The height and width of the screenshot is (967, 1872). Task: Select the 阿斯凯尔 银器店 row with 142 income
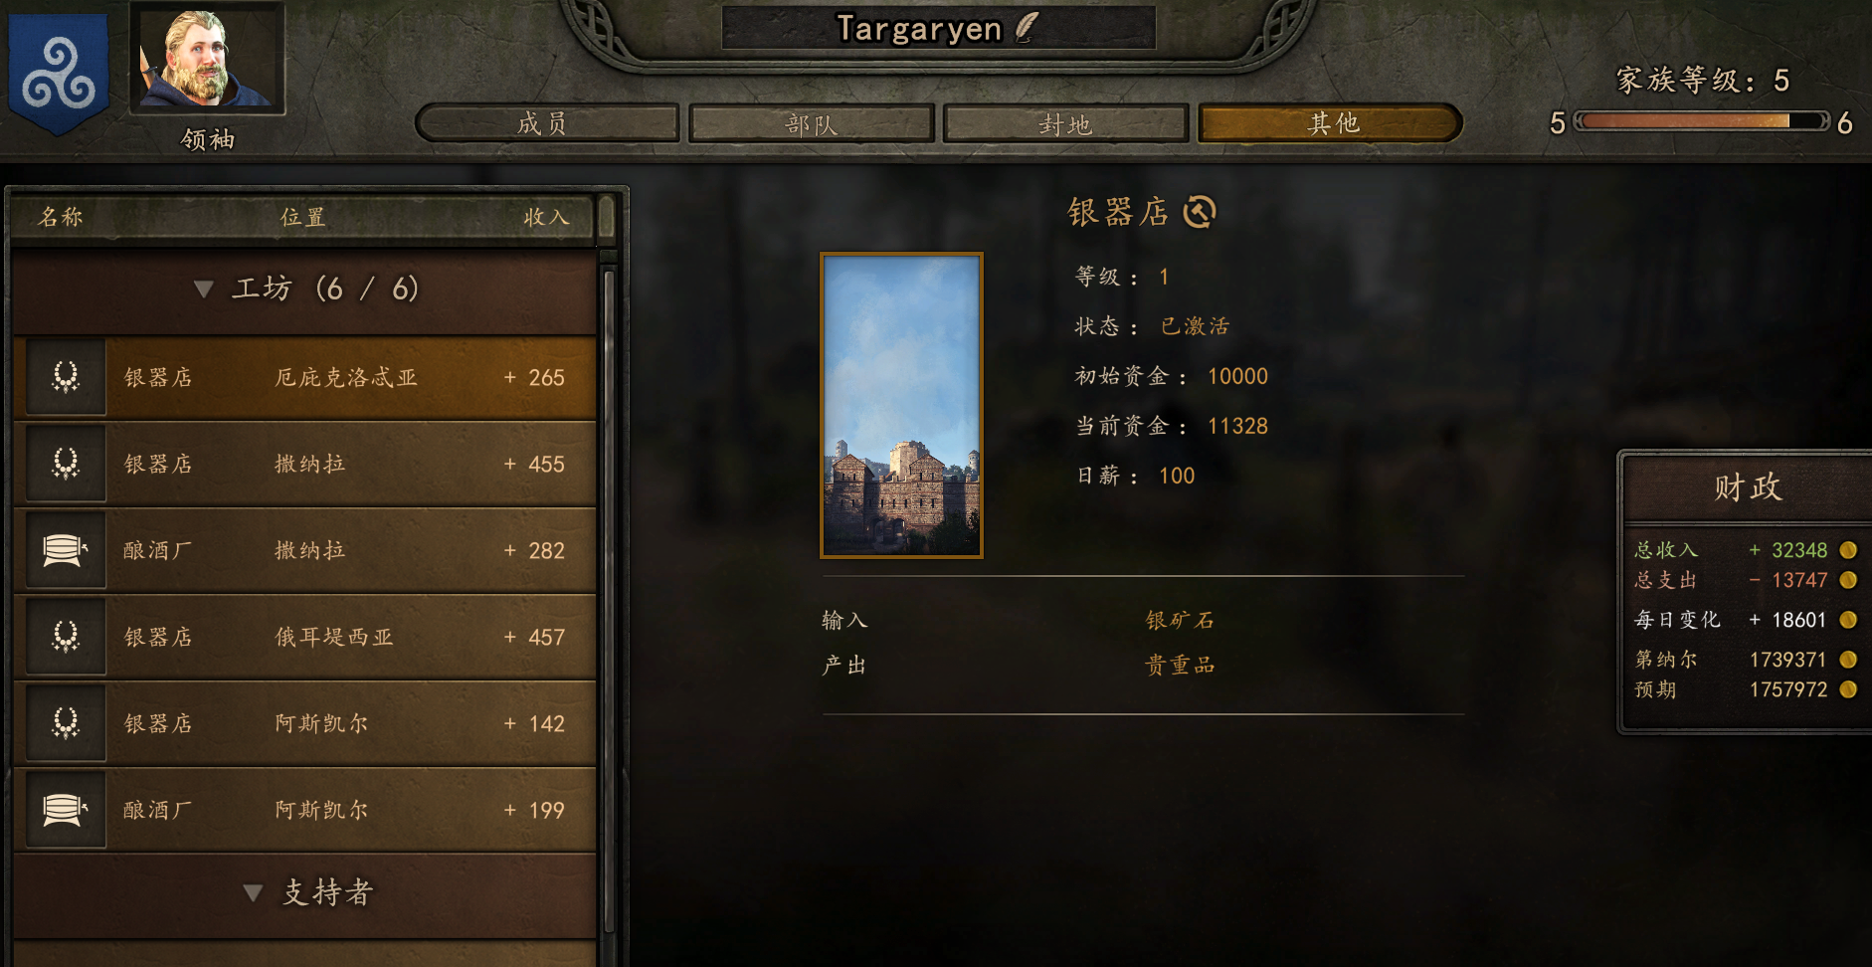304,723
